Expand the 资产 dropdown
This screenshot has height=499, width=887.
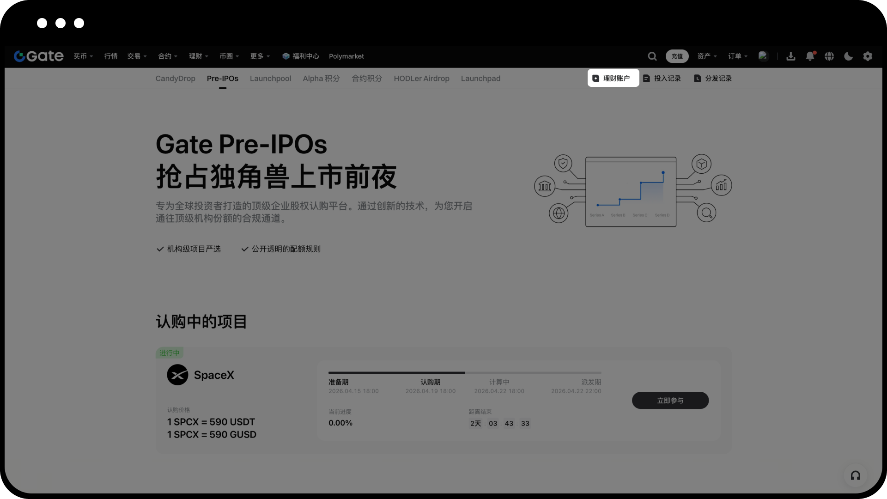pyautogui.click(x=707, y=56)
